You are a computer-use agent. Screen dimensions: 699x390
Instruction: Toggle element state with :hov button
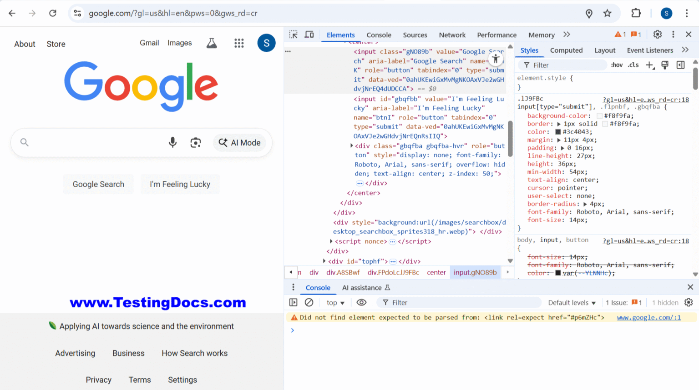coord(616,65)
